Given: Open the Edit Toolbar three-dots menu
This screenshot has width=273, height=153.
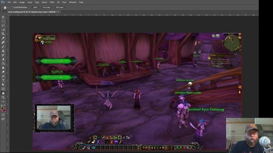Looking at the screenshot, I should [3, 102].
